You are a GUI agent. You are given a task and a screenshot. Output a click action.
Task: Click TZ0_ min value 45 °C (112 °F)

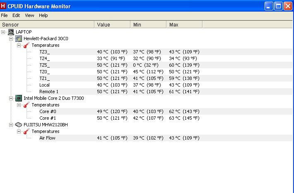click(x=148, y=72)
